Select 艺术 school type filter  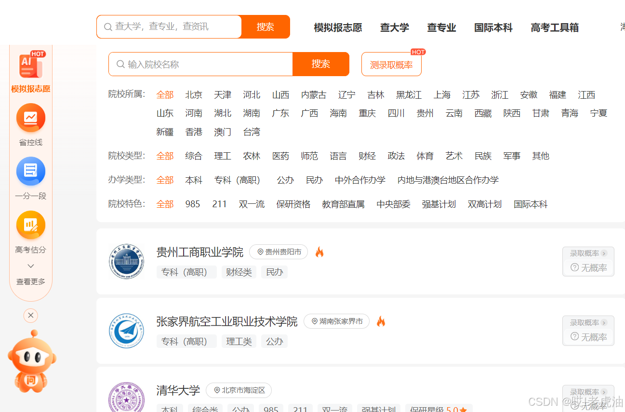pyautogui.click(x=454, y=156)
